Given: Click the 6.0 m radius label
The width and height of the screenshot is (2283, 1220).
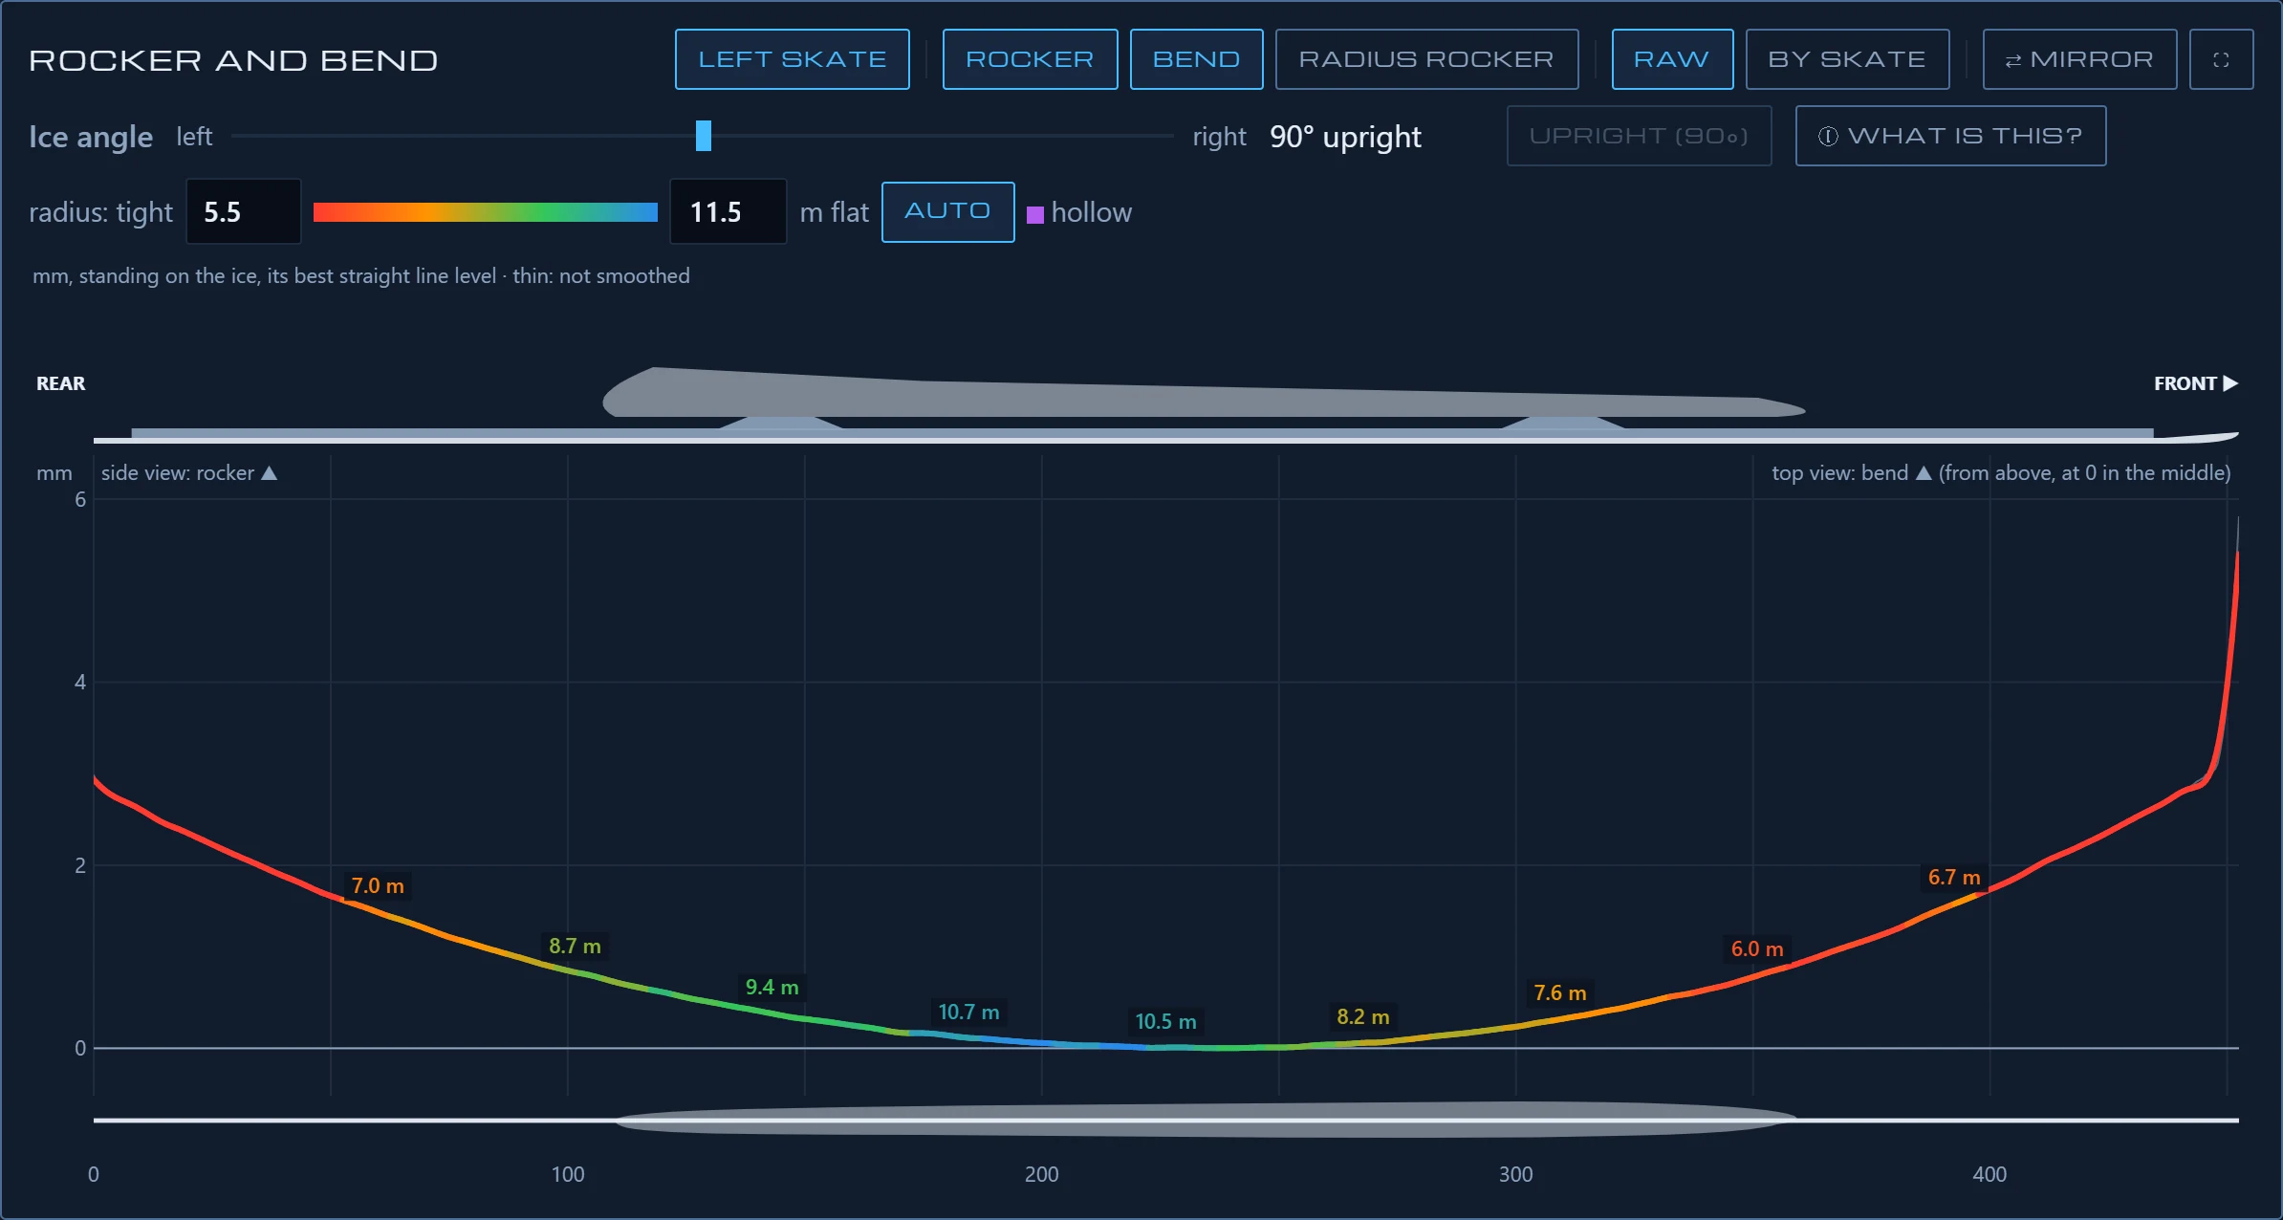Looking at the screenshot, I should pyautogui.click(x=1756, y=948).
